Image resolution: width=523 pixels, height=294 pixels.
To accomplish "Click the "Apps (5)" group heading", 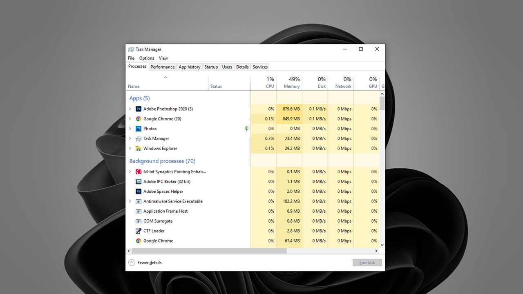I will click(x=140, y=98).
